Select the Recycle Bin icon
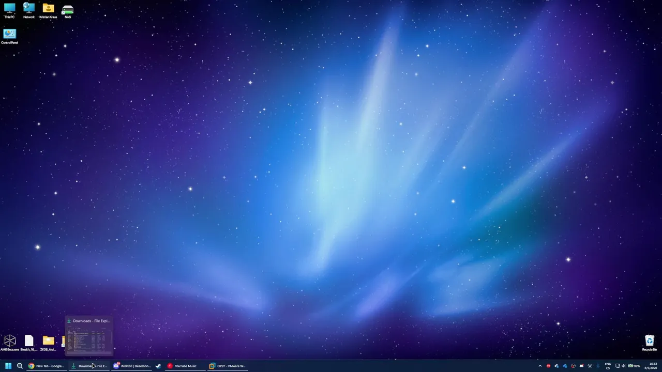 point(650,343)
